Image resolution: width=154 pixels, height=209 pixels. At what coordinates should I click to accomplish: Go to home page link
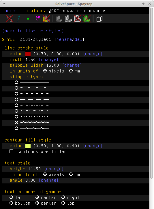[x=10, y=11]
